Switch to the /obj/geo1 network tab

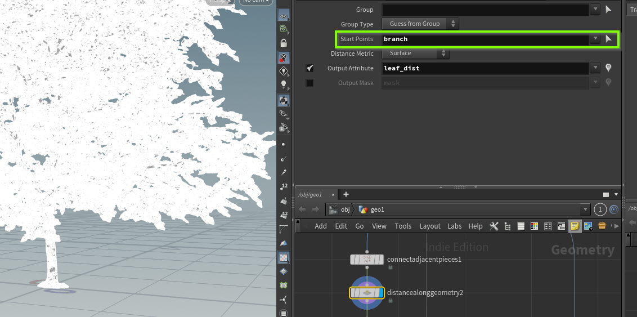pyautogui.click(x=309, y=195)
